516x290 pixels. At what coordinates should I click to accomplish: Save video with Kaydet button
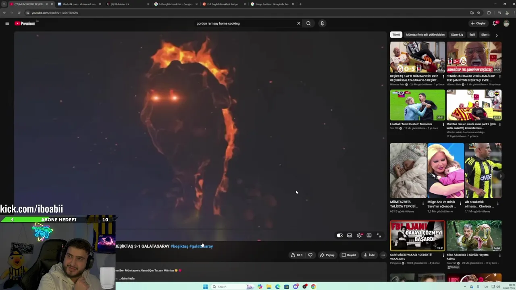(x=349, y=255)
